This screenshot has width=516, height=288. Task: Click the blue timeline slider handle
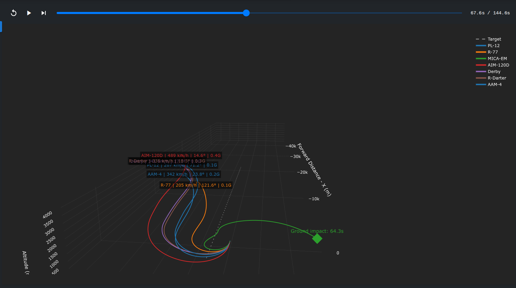pyautogui.click(x=246, y=13)
